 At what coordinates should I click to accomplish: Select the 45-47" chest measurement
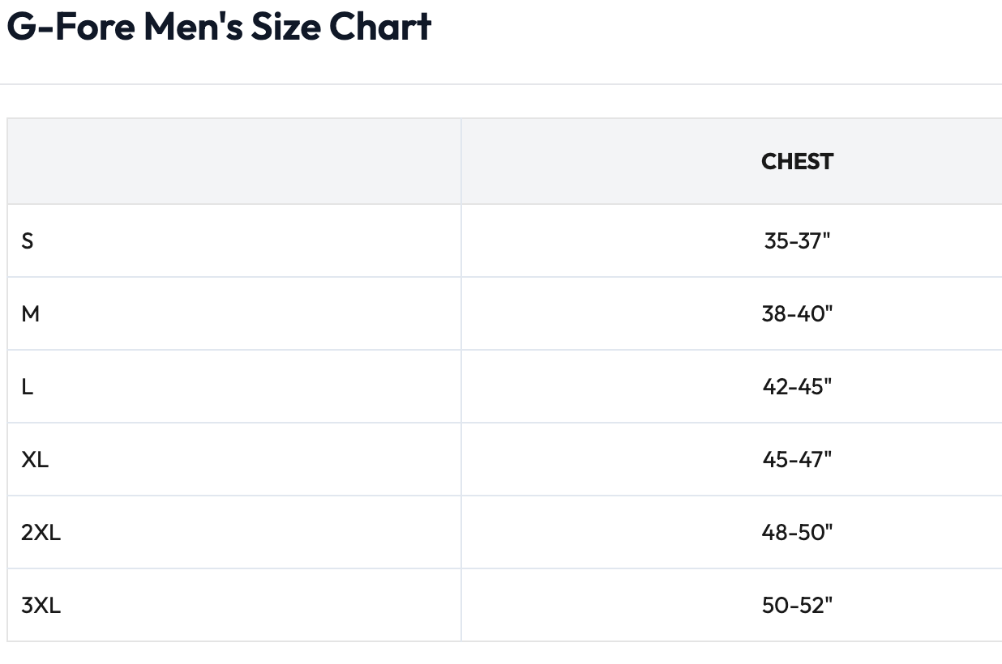(797, 459)
